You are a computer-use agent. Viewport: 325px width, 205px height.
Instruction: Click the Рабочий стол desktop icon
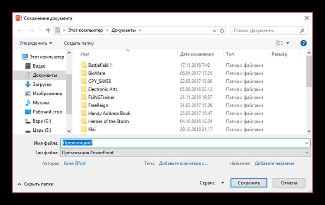[x=28, y=112]
